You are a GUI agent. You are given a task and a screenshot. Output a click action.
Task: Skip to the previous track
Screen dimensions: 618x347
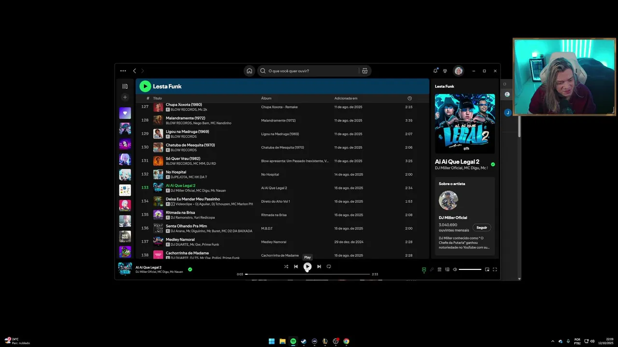pyautogui.click(x=296, y=267)
